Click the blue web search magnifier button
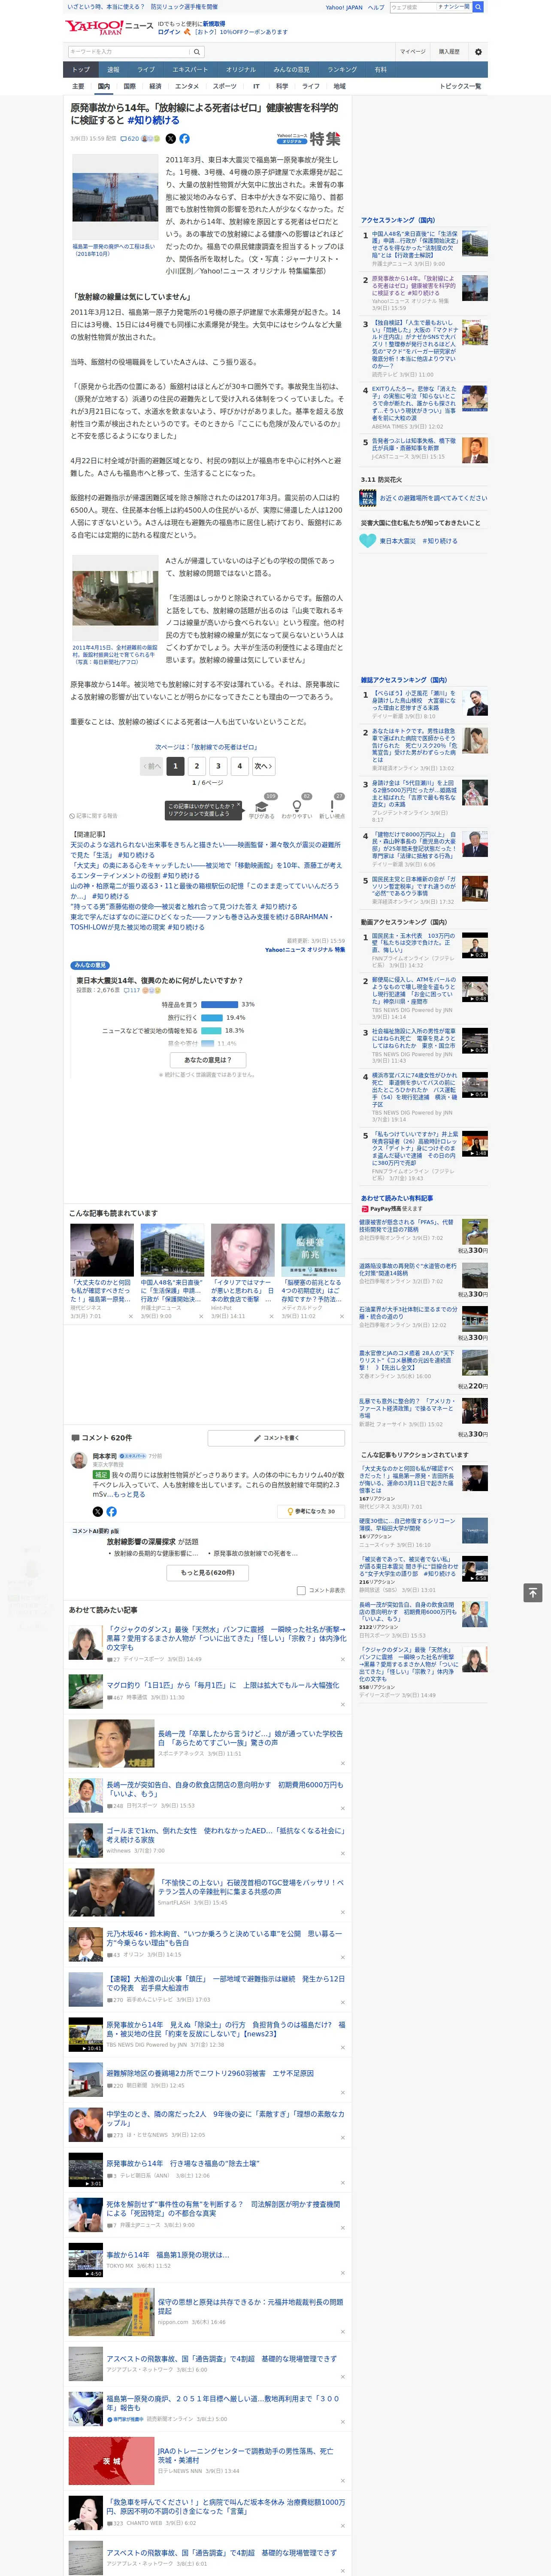Screen dimensions: 551x2576 click(478, 7)
